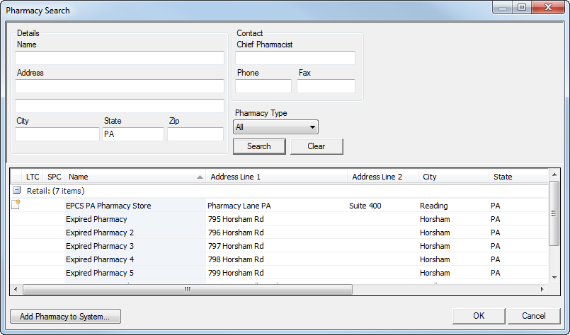The image size is (570, 335).
Task: Click the Reading city cell
Action: point(453,206)
